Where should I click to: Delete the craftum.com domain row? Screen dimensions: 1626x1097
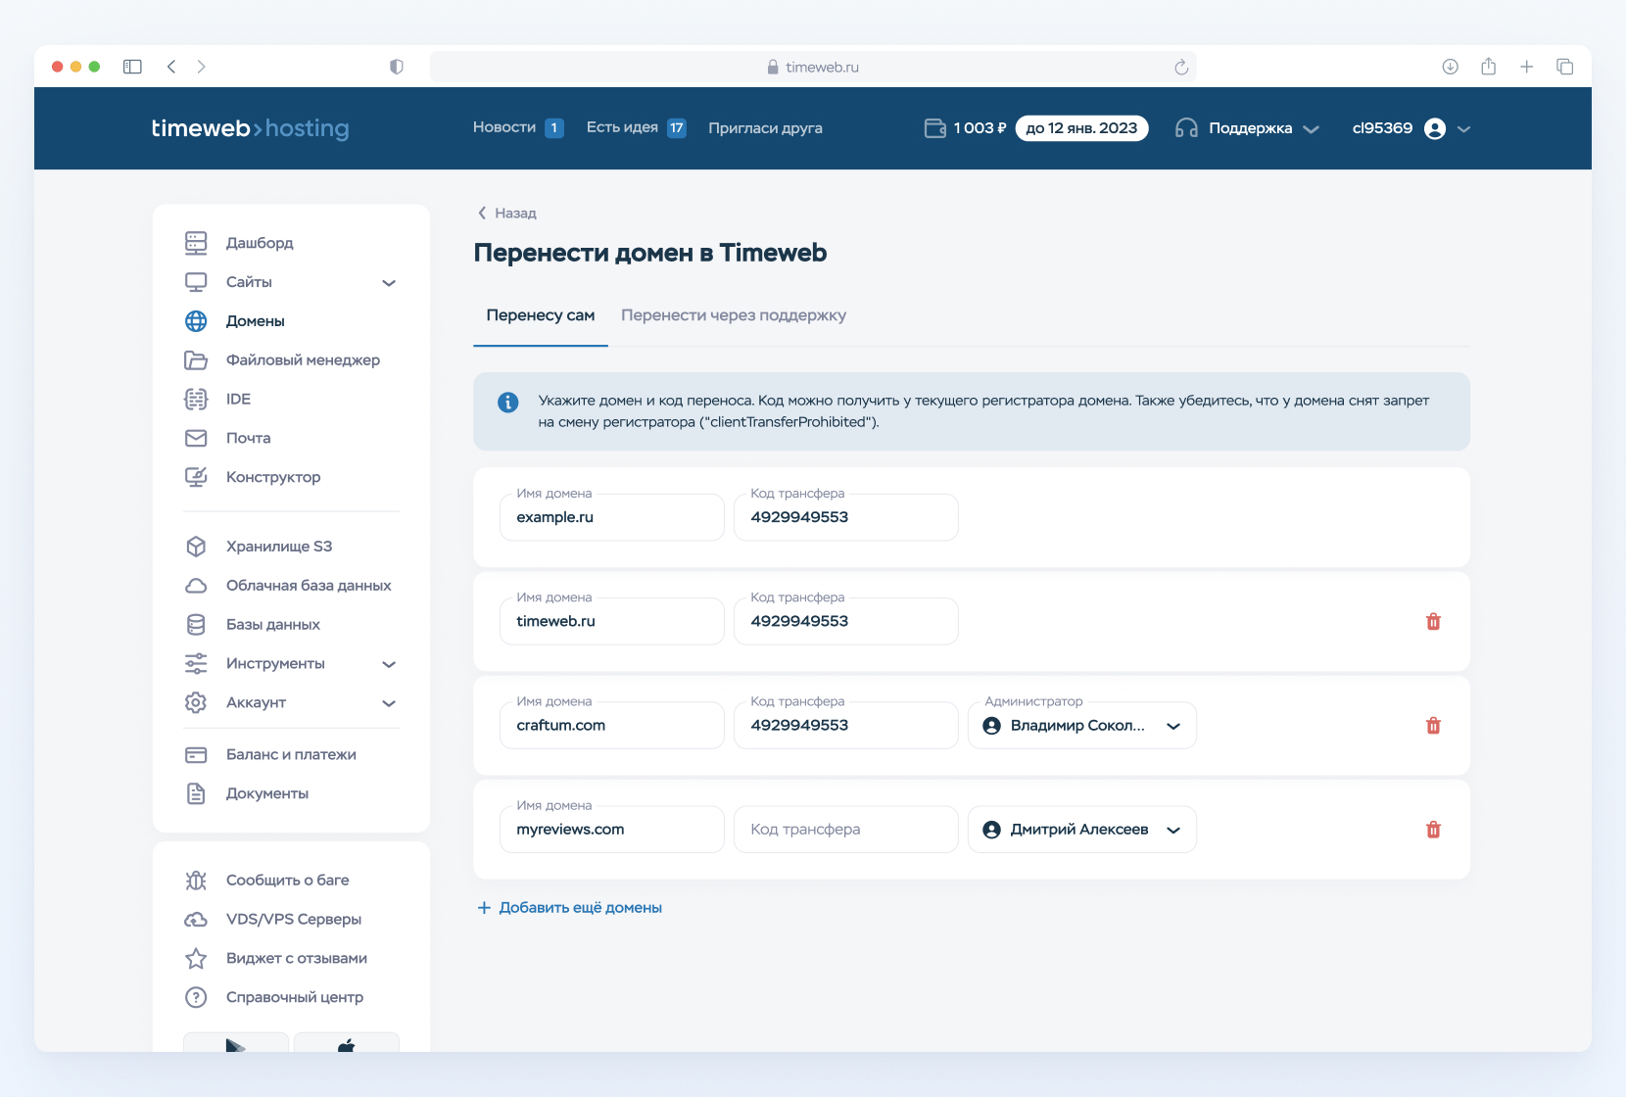(x=1433, y=725)
